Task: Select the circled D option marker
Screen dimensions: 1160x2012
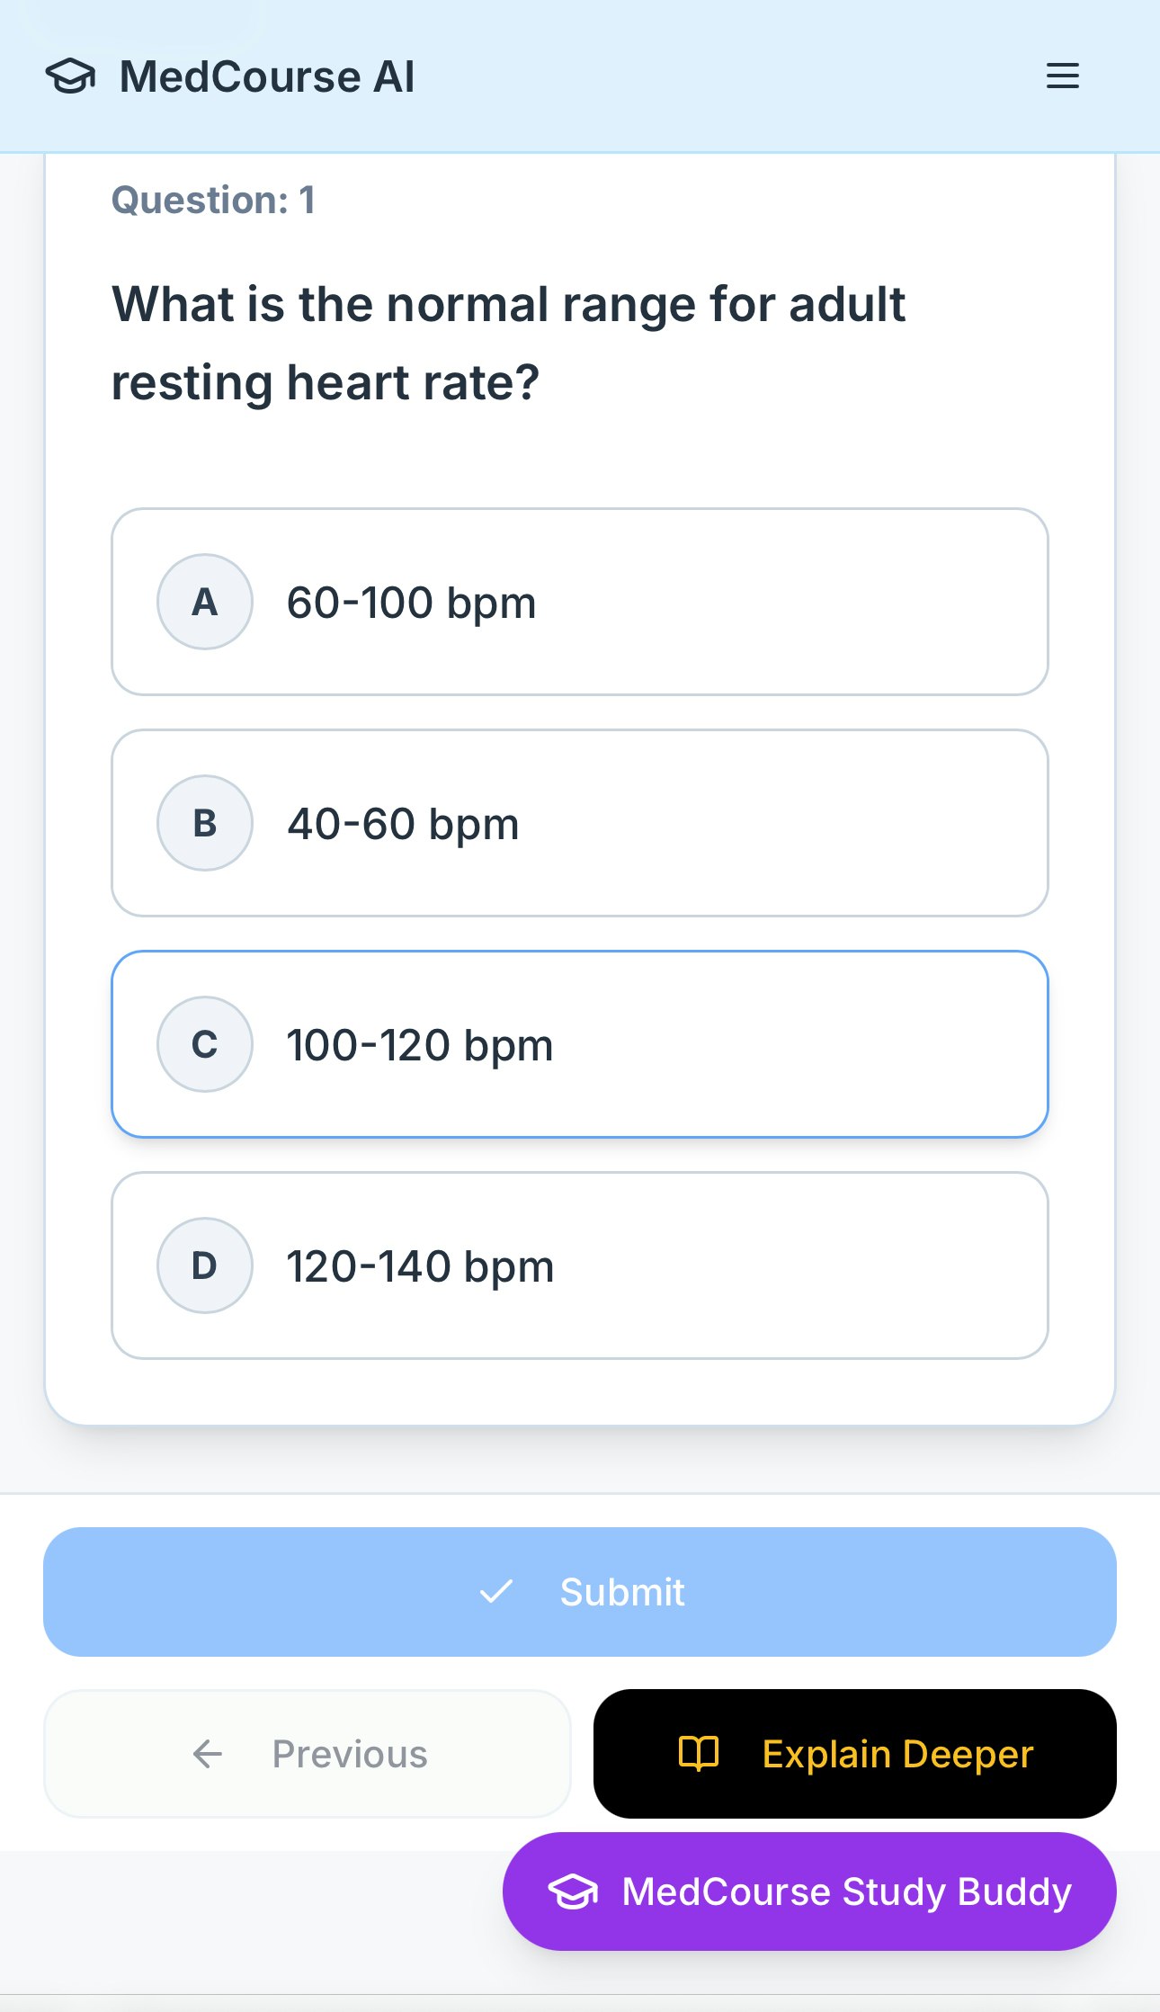Action: tap(204, 1265)
